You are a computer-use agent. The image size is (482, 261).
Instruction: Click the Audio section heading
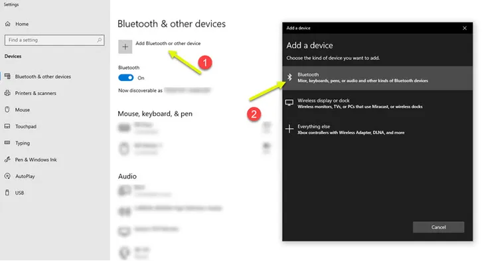[x=127, y=176]
